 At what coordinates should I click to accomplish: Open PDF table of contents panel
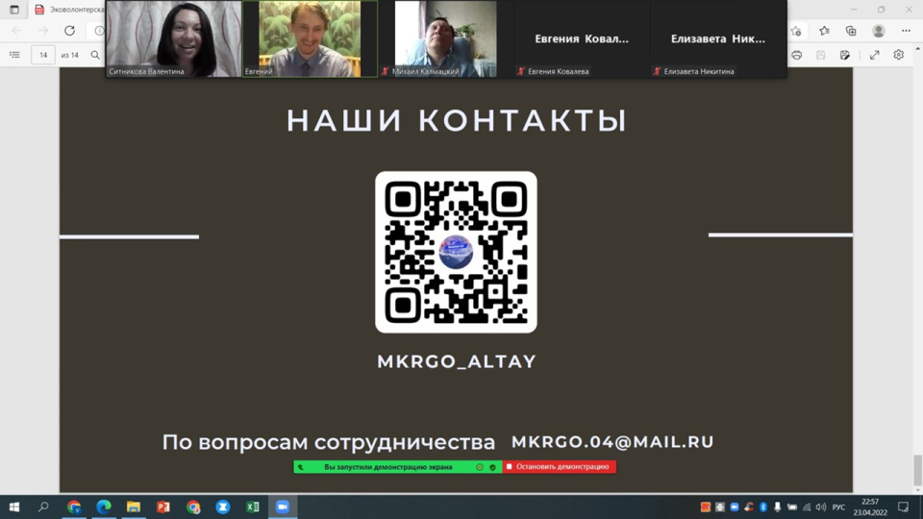pos(14,55)
